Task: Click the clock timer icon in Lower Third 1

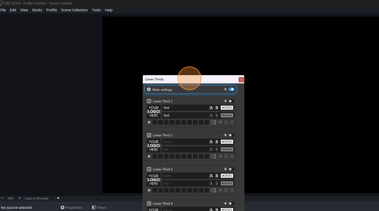Action: pos(232,122)
